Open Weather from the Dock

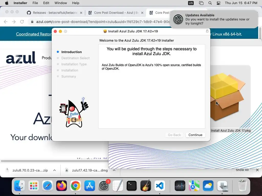tap(208, 186)
